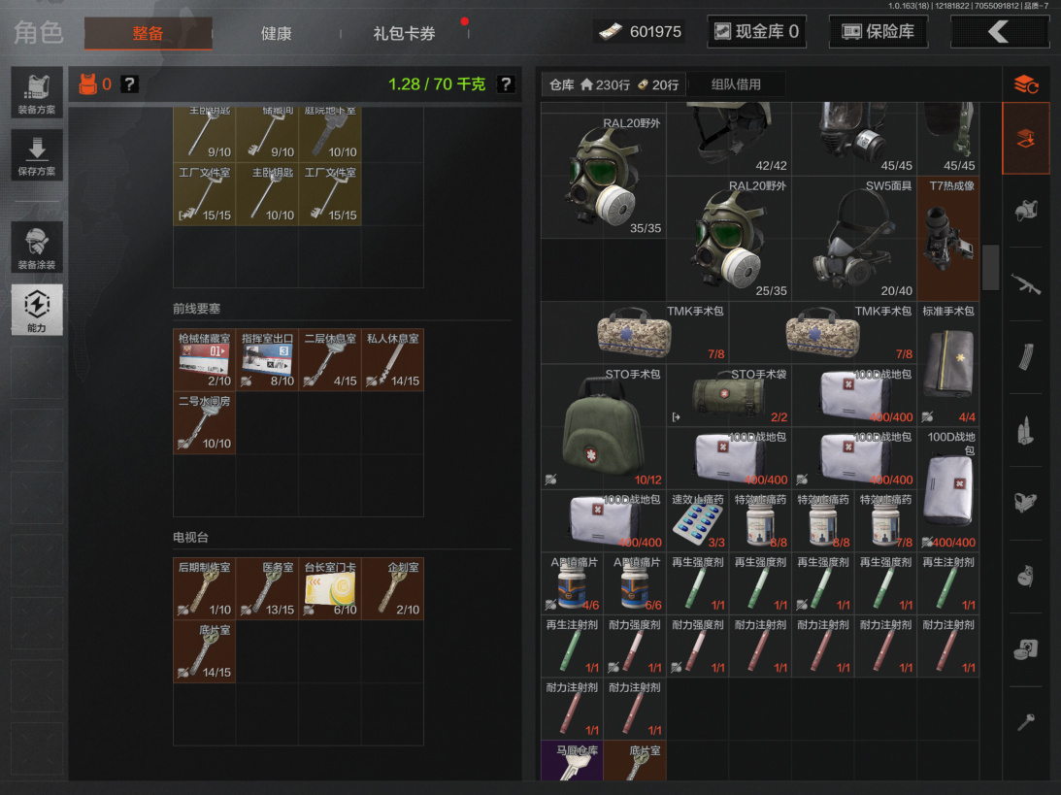Screen dimensions: 1061x795
Task: Click help question mark beside weight
Action: coord(505,84)
